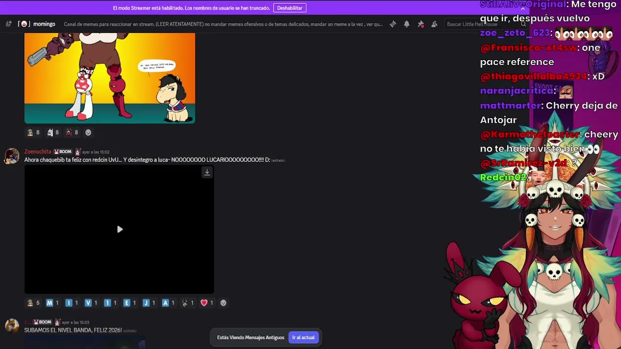Toggle the letter A reaction
This screenshot has width=621, height=349.
(x=168, y=303)
